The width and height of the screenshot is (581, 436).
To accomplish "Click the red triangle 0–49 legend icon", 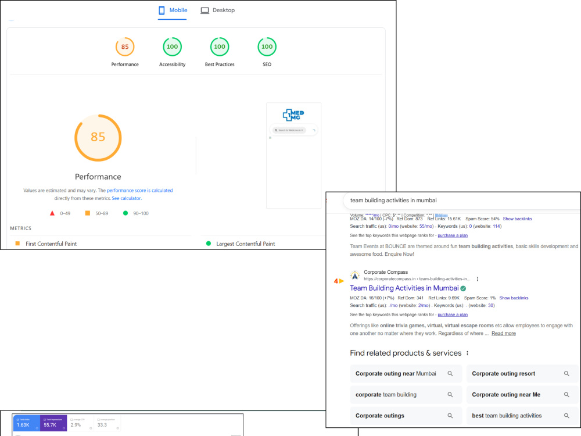I will pos(52,213).
